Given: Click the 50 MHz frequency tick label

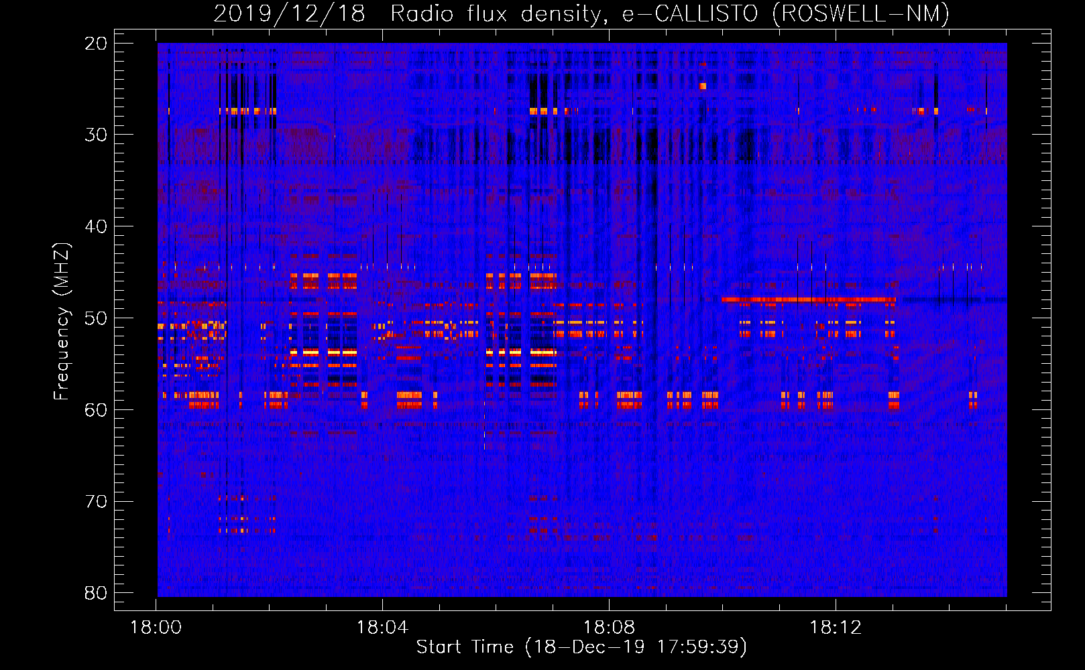Looking at the screenshot, I should point(97,318).
